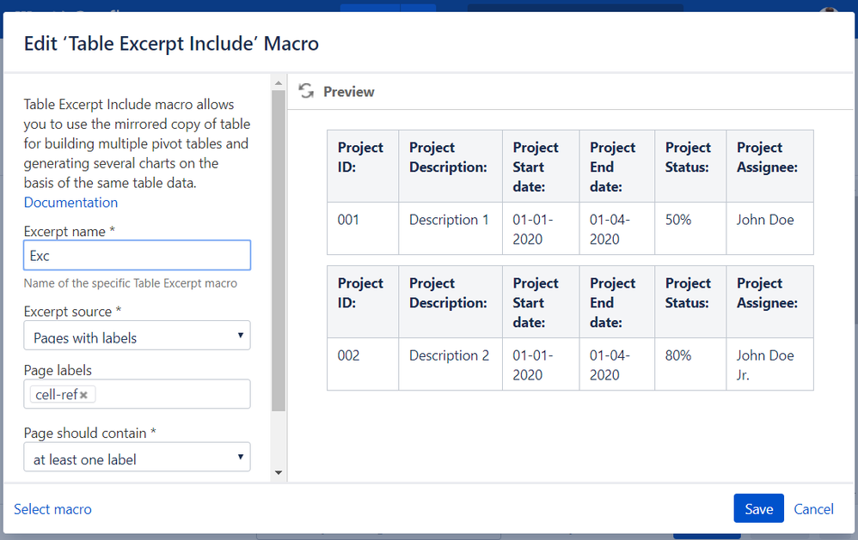Click the refresh Preview icon
The height and width of the screenshot is (540, 858).
[305, 91]
